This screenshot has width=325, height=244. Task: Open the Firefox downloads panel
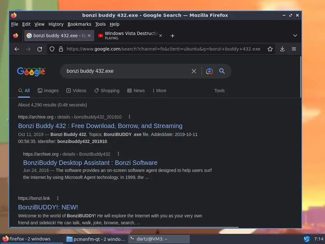(x=282, y=49)
